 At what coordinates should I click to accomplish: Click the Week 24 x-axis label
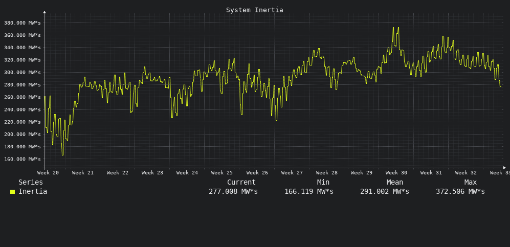click(187, 172)
